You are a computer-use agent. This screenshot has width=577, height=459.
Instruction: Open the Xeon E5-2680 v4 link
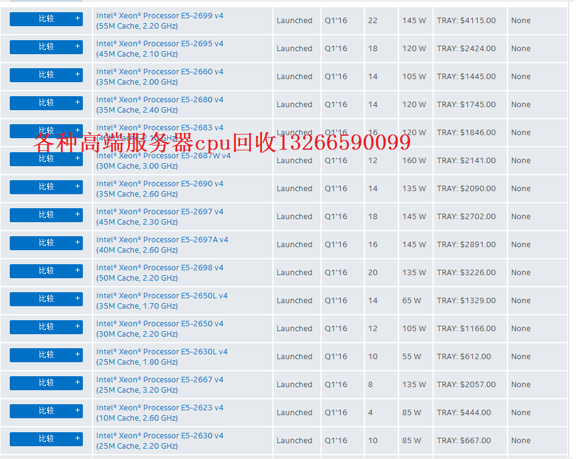(160, 105)
